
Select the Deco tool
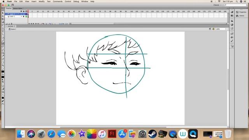(x=3, y=47)
